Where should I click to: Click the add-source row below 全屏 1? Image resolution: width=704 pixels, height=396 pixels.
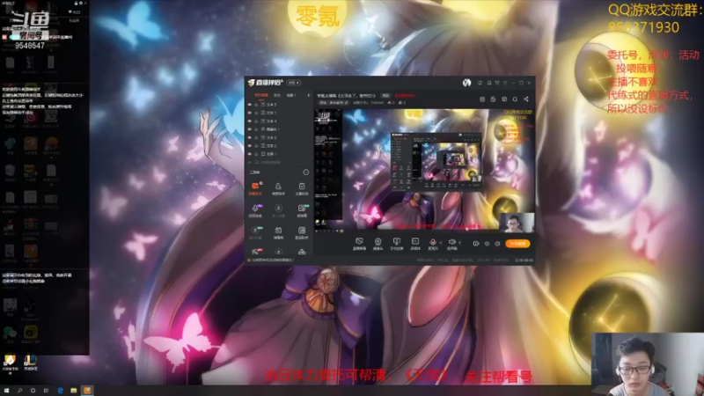click(x=278, y=163)
